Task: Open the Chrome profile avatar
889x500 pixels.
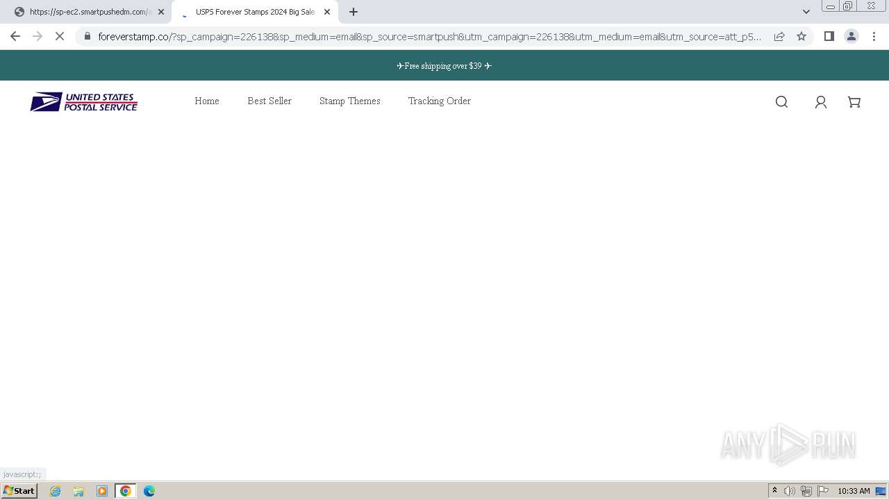Action: pos(851,36)
